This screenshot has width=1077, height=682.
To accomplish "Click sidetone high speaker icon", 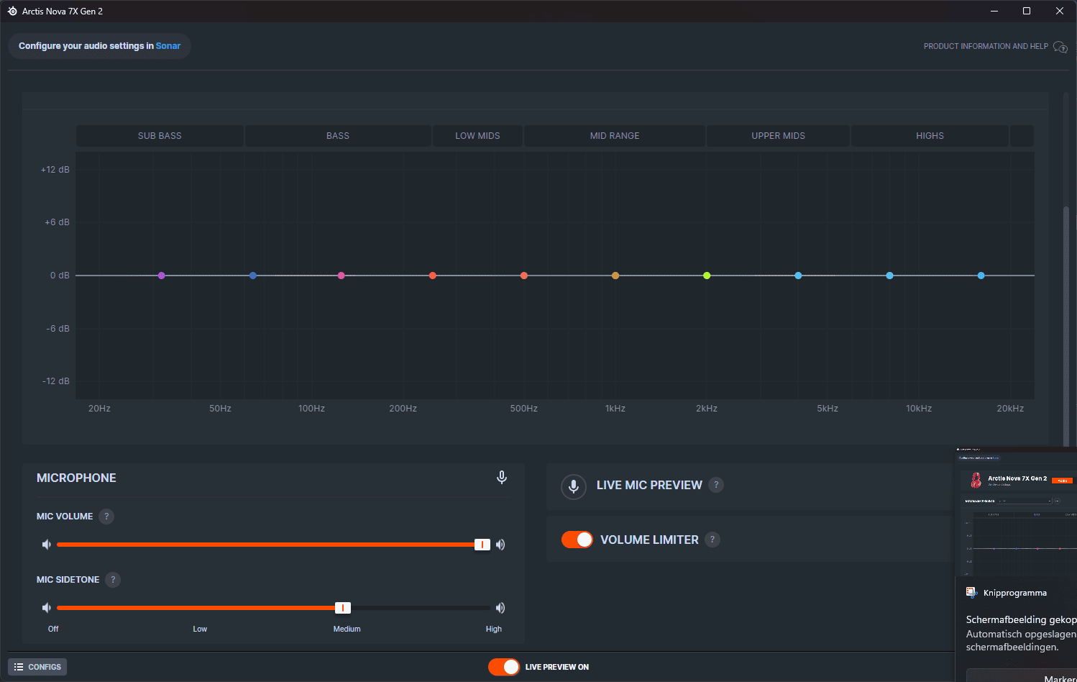I will [x=500, y=608].
